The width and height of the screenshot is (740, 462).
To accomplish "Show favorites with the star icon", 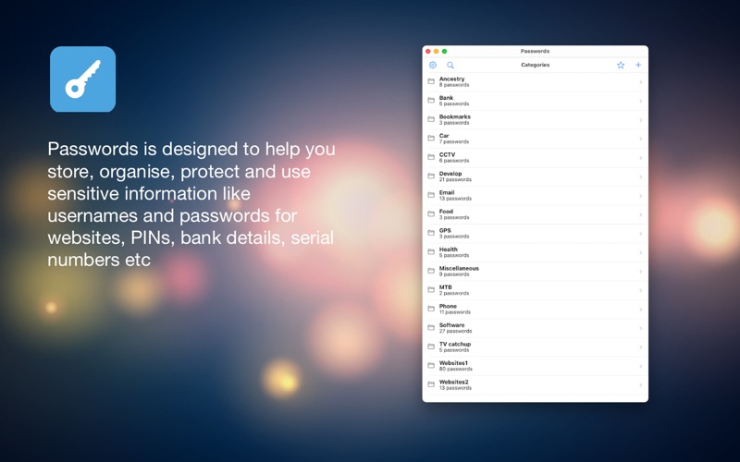I will coord(621,65).
